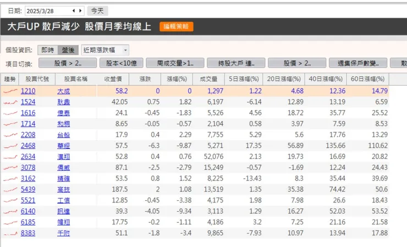Click 60-day gain cell 110.62

click(378, 146)
